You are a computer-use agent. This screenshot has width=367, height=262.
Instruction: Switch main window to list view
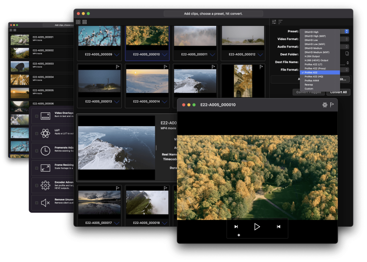(85, 22)
